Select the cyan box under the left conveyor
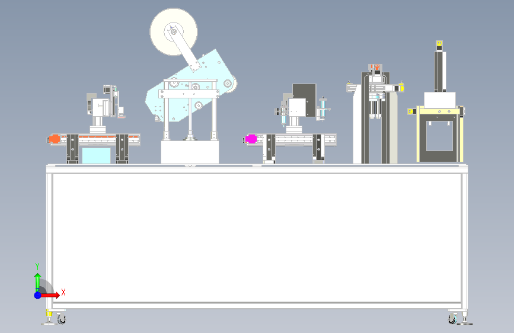The image size is (514, 333). tap(97, 155)
